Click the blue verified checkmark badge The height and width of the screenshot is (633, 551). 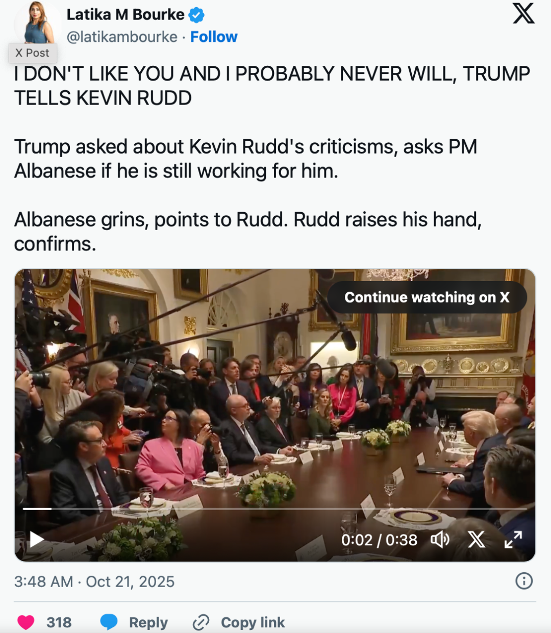pos(196,15)
